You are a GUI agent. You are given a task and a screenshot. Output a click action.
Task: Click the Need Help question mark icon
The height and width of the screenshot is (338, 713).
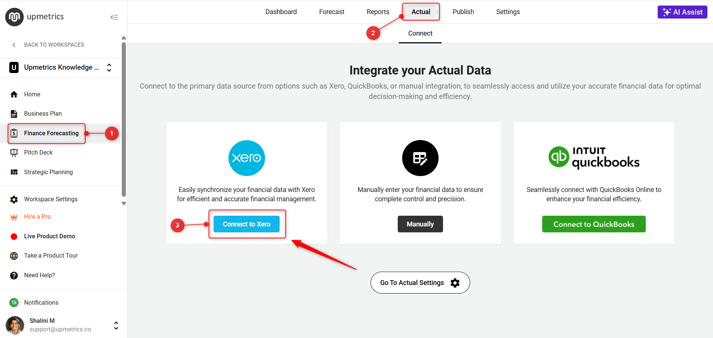[14, 275]
